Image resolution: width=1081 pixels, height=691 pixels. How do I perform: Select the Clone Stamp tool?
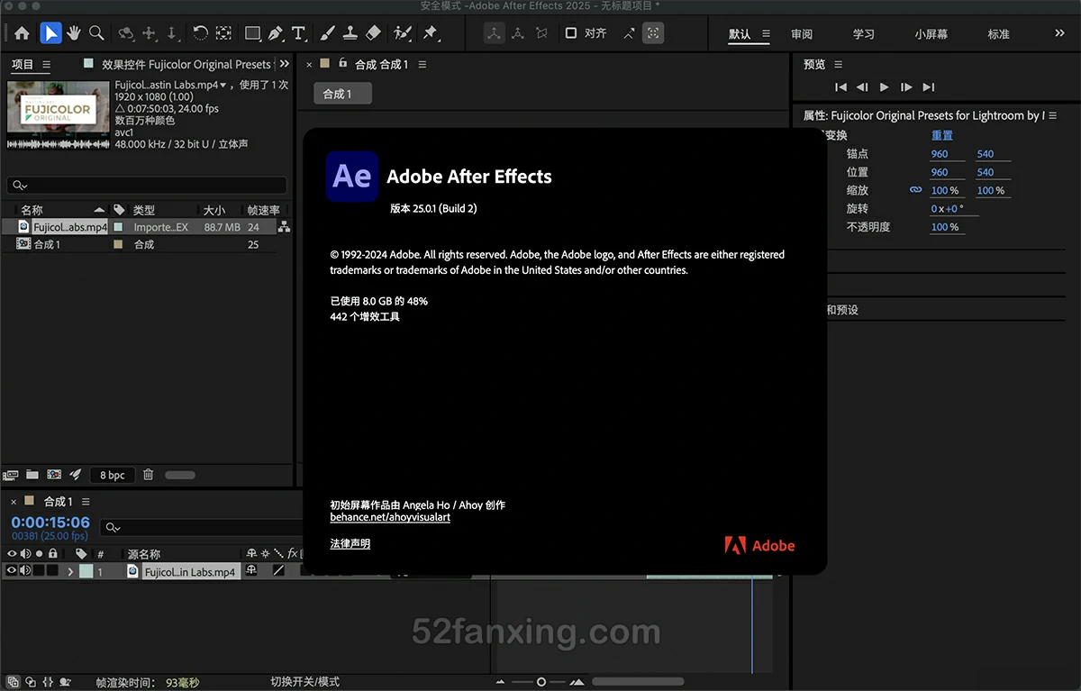click(350, 33)
